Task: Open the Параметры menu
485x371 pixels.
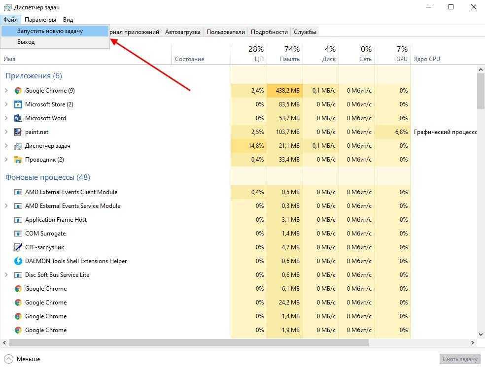Action: pyautogui.click(x=40, y=20)
